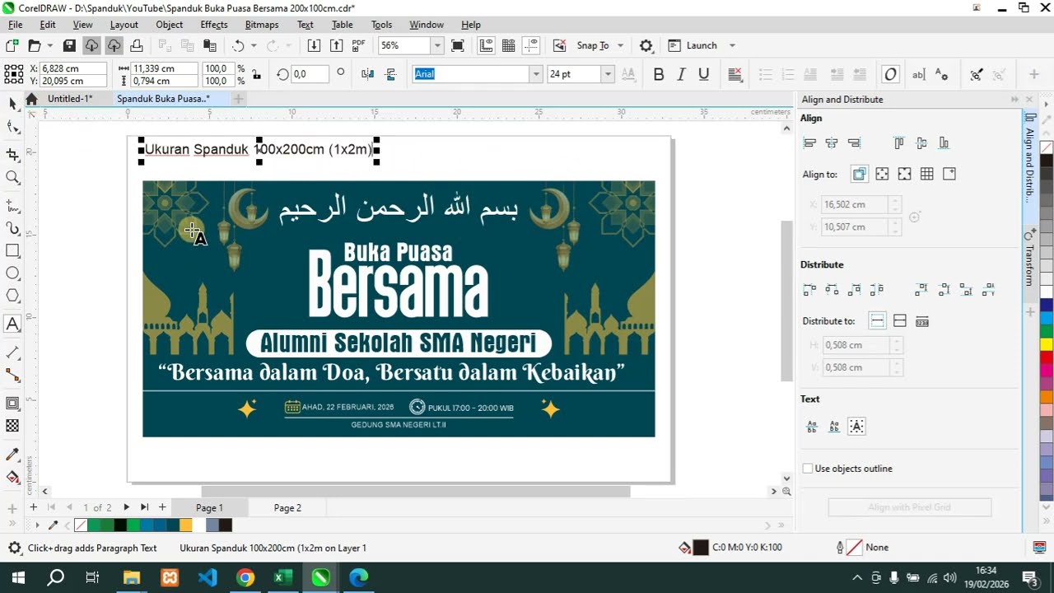
Task: Click the rotation angle input field
Action: point(310,74)
